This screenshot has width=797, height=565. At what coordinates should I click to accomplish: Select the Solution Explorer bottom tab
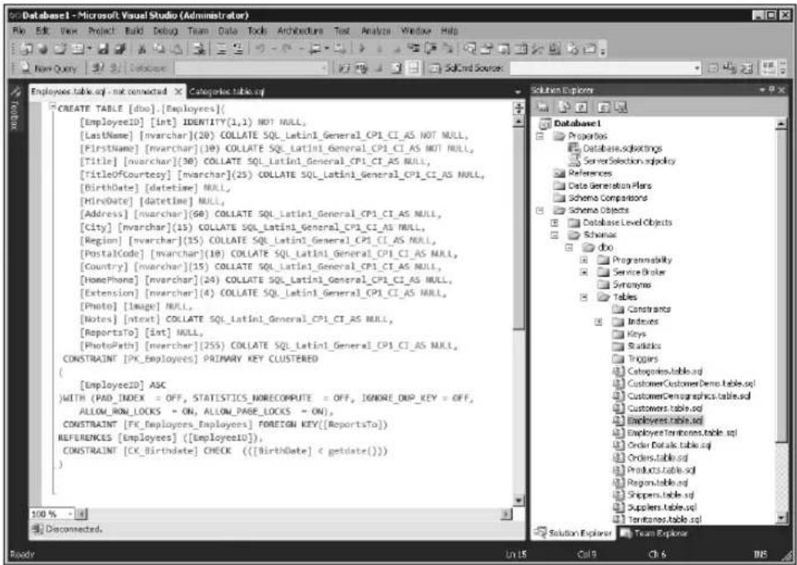pos(575,533)
